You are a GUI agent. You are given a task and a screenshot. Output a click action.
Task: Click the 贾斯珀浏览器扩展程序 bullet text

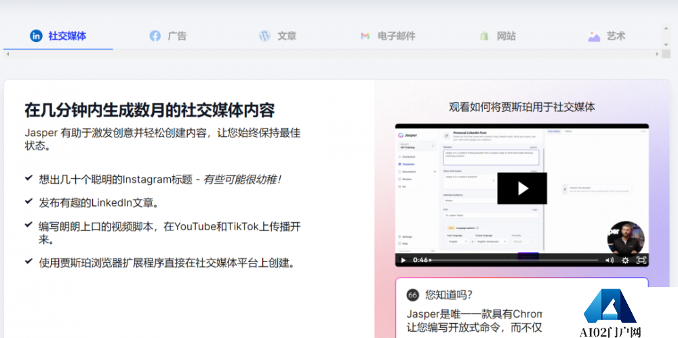click(167, 262)
